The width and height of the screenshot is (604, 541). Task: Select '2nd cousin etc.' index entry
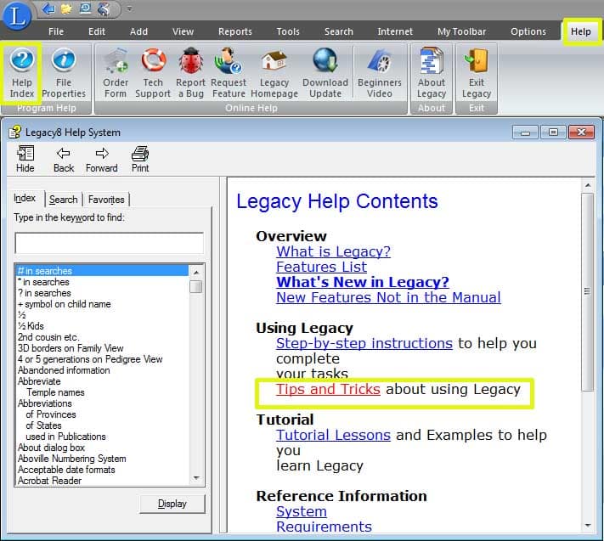point(102,337)
